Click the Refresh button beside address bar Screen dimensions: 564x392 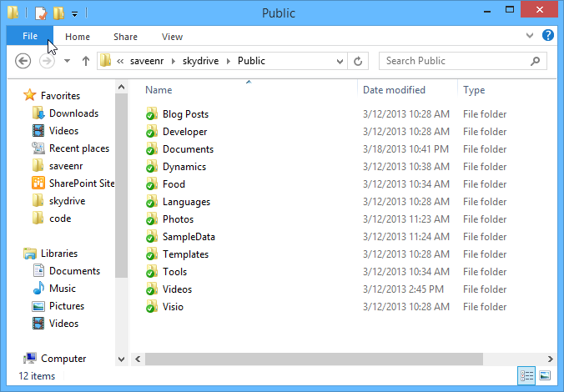click(x=359, y=61)
